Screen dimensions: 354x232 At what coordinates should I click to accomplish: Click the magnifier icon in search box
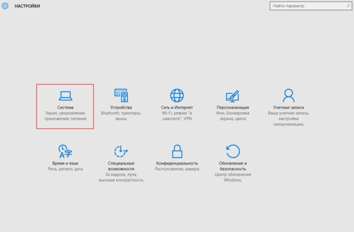point(348,6)
